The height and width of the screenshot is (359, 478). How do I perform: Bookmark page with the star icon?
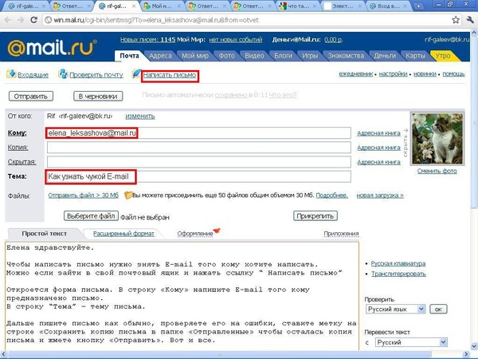(456, 20)
